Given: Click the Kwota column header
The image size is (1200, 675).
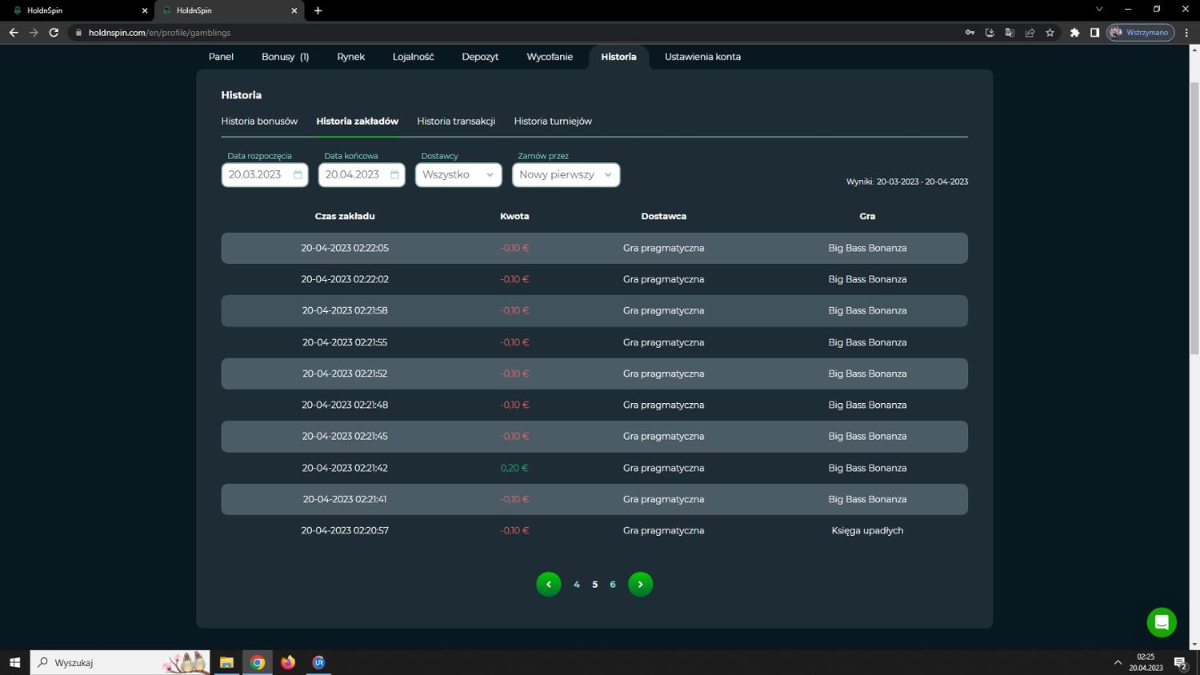Looking at the screenshot, I should (x=514, y=216).
